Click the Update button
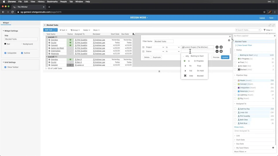Screen dimensions: 278x156 tap(225, 57)
